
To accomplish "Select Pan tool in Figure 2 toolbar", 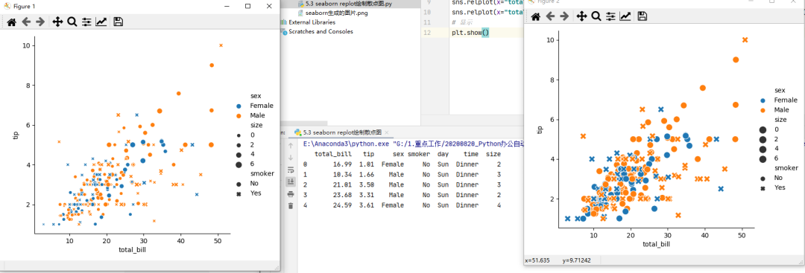I will (x=581, y=16).
